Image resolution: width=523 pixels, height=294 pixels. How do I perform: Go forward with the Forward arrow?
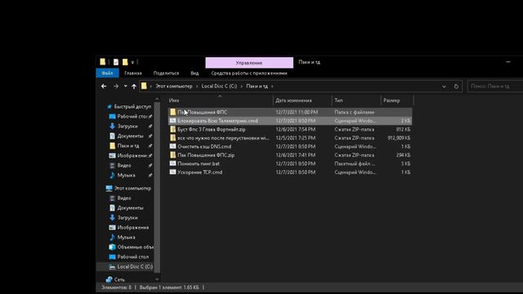pyautogui.click(x=116, y=87)
